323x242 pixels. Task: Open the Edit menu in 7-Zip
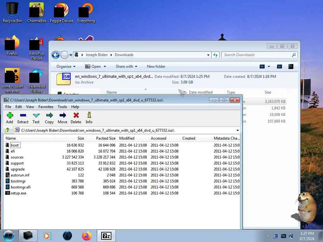(19, 107)
